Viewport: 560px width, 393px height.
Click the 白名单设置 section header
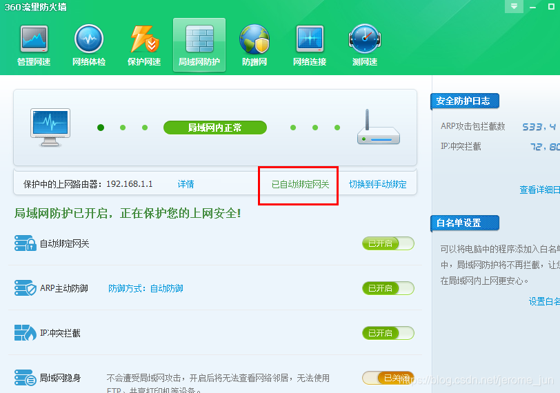click(464, 223)
